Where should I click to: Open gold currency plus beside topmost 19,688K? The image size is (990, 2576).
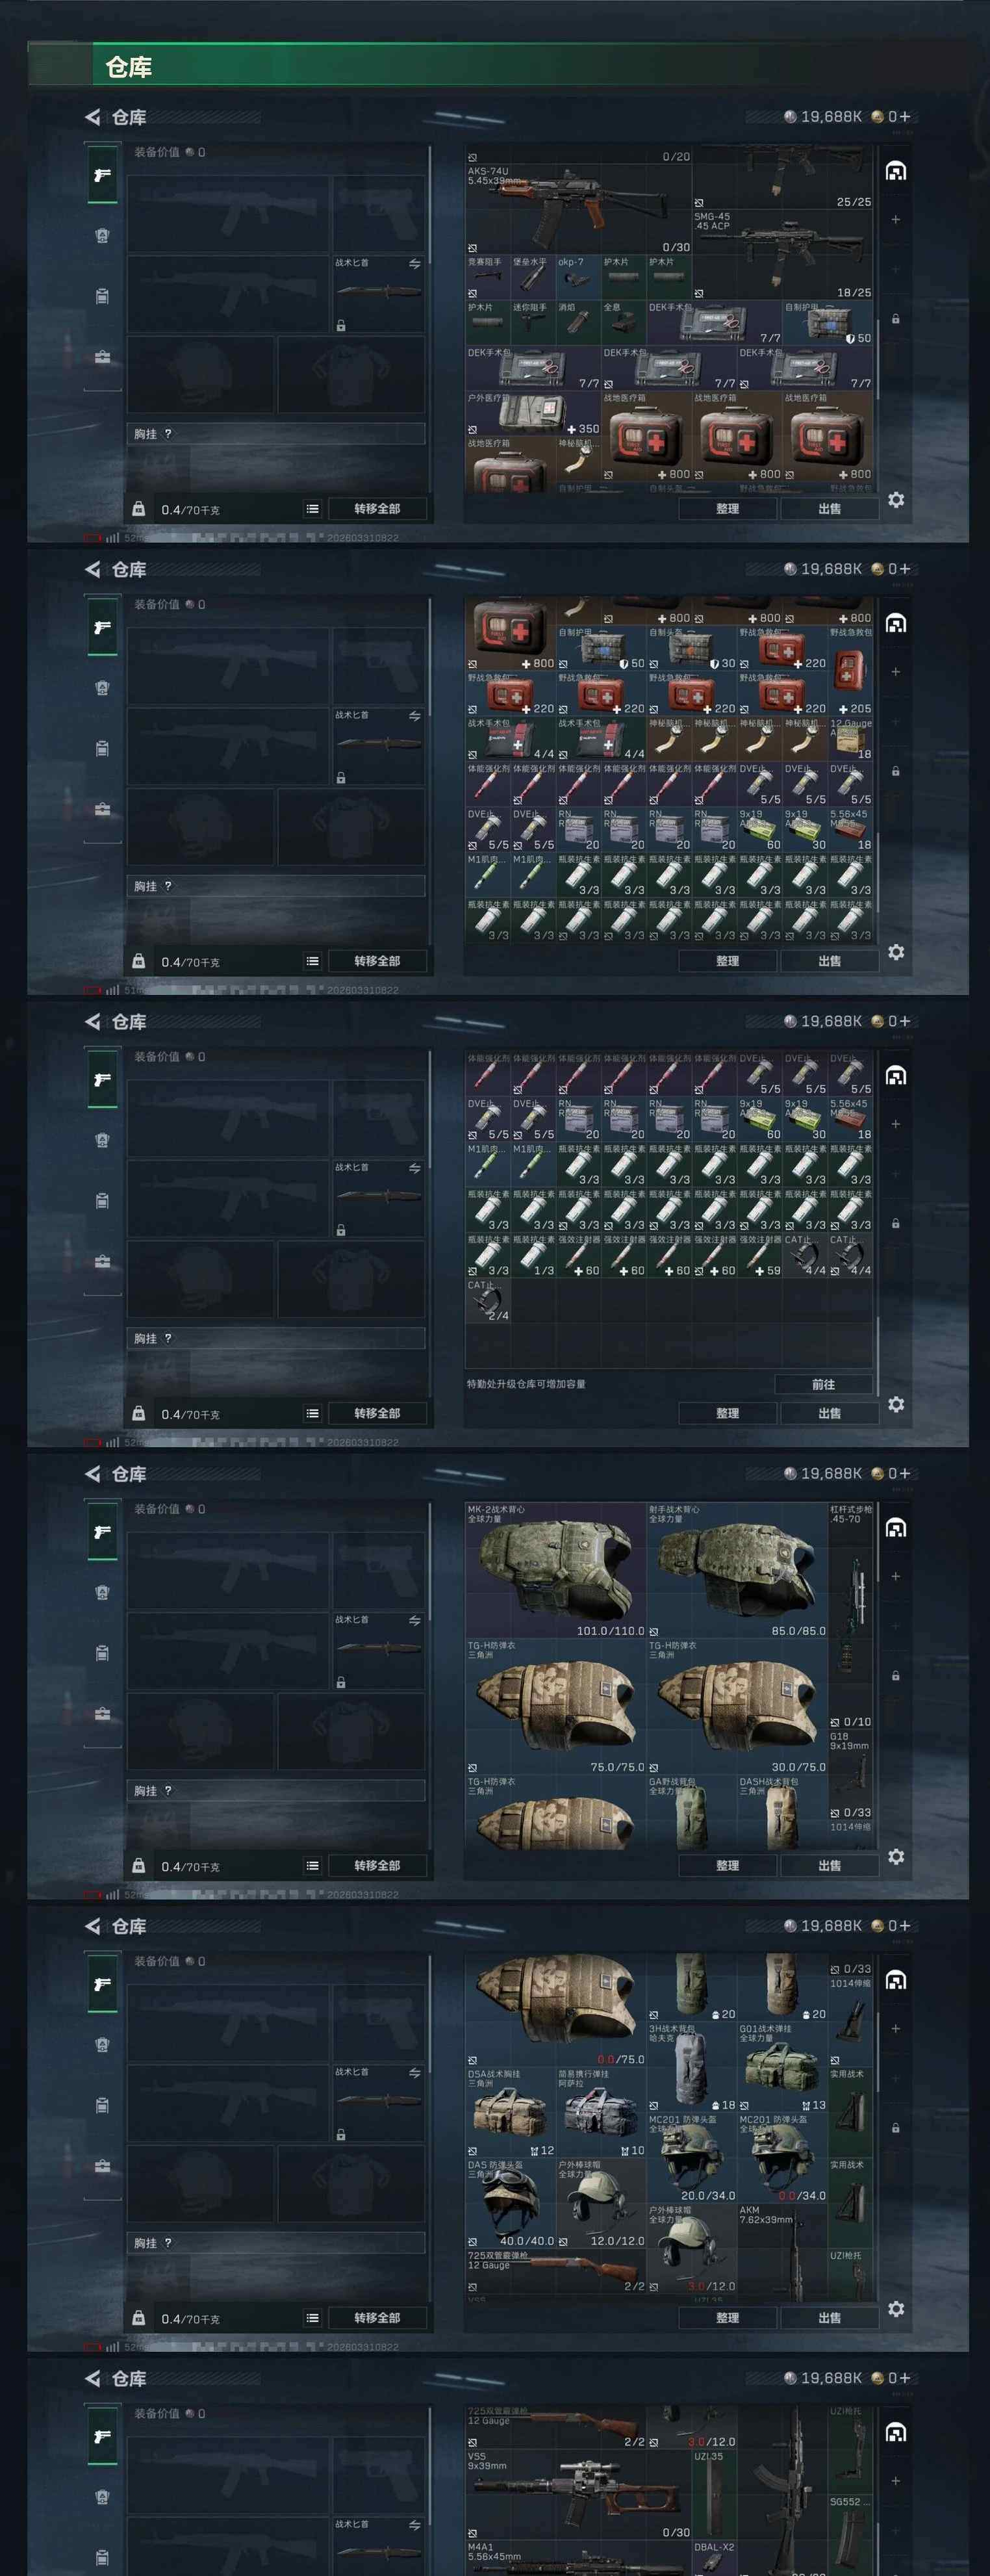click(x=905, y=117)
